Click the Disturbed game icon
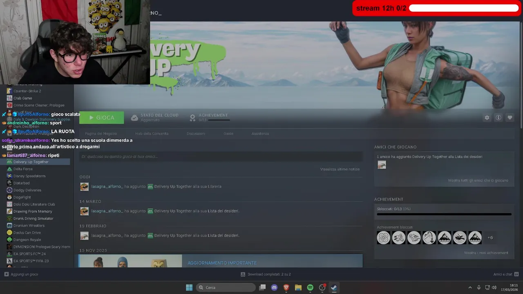Viewport: 523px width, 294px height. point(9,183)
